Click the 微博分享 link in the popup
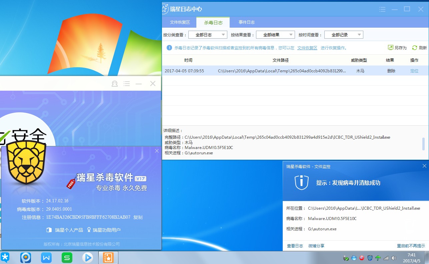429x264 pixels. pyautogui.click(x=316, y=246)
